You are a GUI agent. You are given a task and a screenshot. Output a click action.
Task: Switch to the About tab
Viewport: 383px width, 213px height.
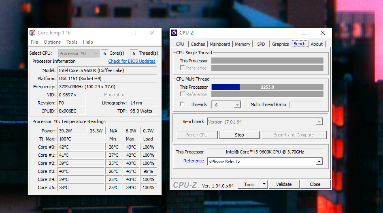(x=317, y=44)
